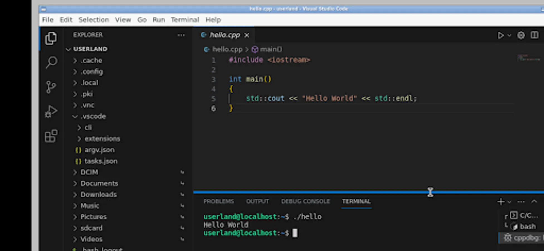Click the new terminal plus icon

pos(501,202)
